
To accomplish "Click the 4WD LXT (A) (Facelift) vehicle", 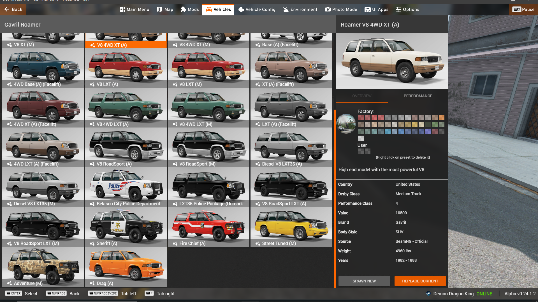I will [x=43, y=148].
